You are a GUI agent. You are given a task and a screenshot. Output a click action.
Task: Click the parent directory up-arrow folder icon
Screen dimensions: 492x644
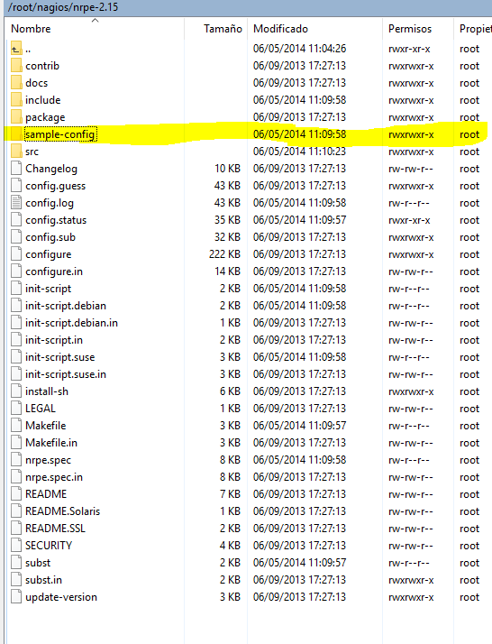click(16, 49)
